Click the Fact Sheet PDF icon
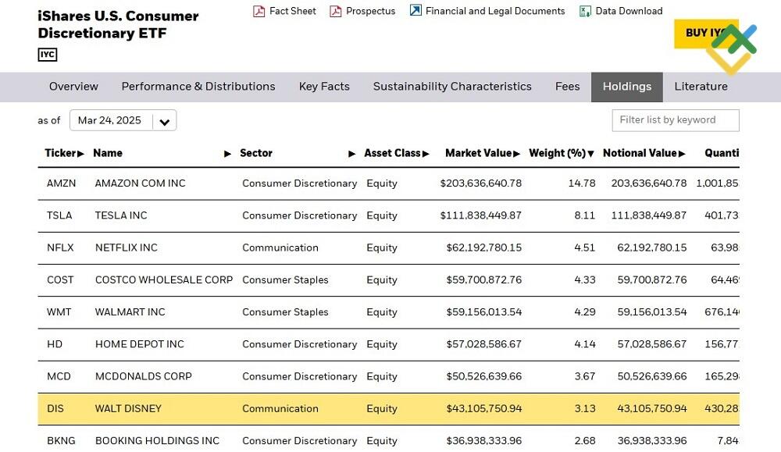Image resolution: width=781 pixels, height=452 pixels. pyautogui.click(x=259, y=11)
